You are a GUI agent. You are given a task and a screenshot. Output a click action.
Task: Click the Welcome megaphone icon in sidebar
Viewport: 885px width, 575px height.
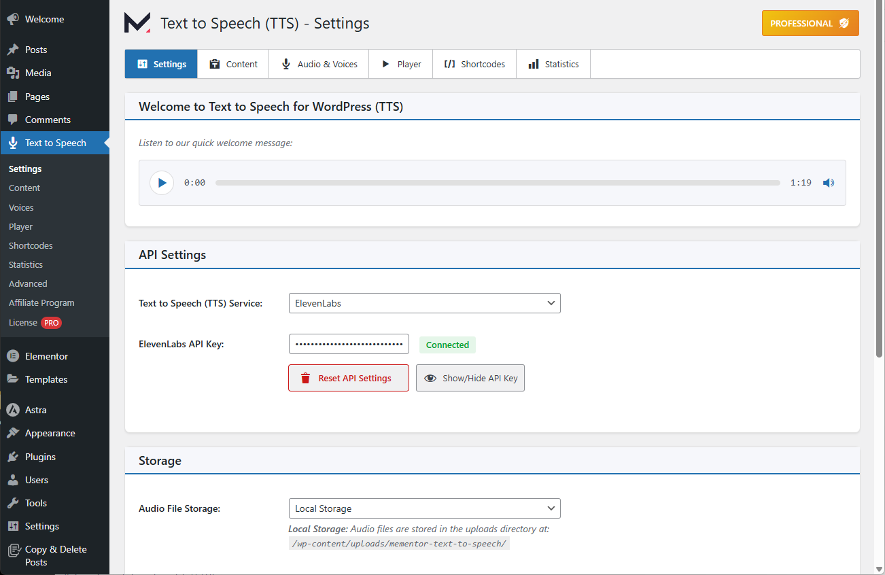pyautogui.click(x=12, y=19)
